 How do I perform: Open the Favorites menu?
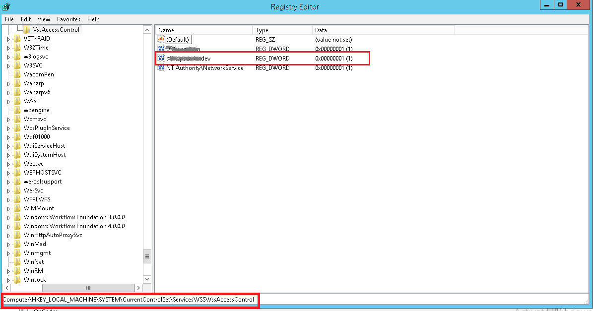68,19
